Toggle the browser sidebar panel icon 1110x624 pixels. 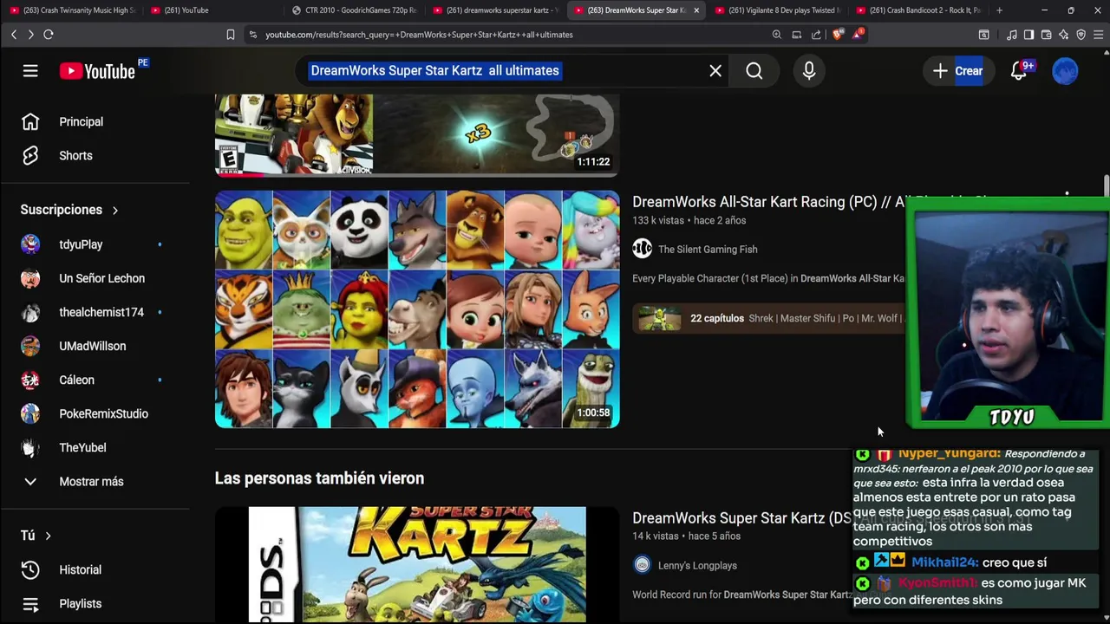[x=1028, y=35]
